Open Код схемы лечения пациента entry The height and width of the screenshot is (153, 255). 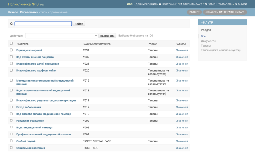(x=35, y=57)
